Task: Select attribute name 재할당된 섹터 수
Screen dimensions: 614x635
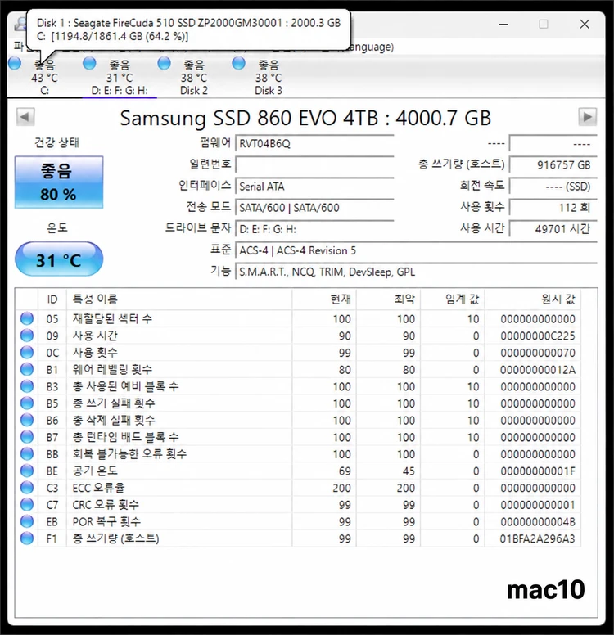Action: [x=112, y=318]
